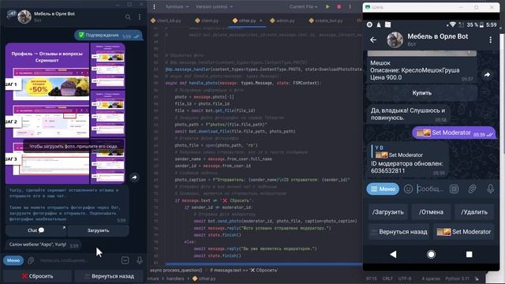Toggle bot keyboard icon in desktop Telegram
The image size is (505, 284).
click(125, 260)
